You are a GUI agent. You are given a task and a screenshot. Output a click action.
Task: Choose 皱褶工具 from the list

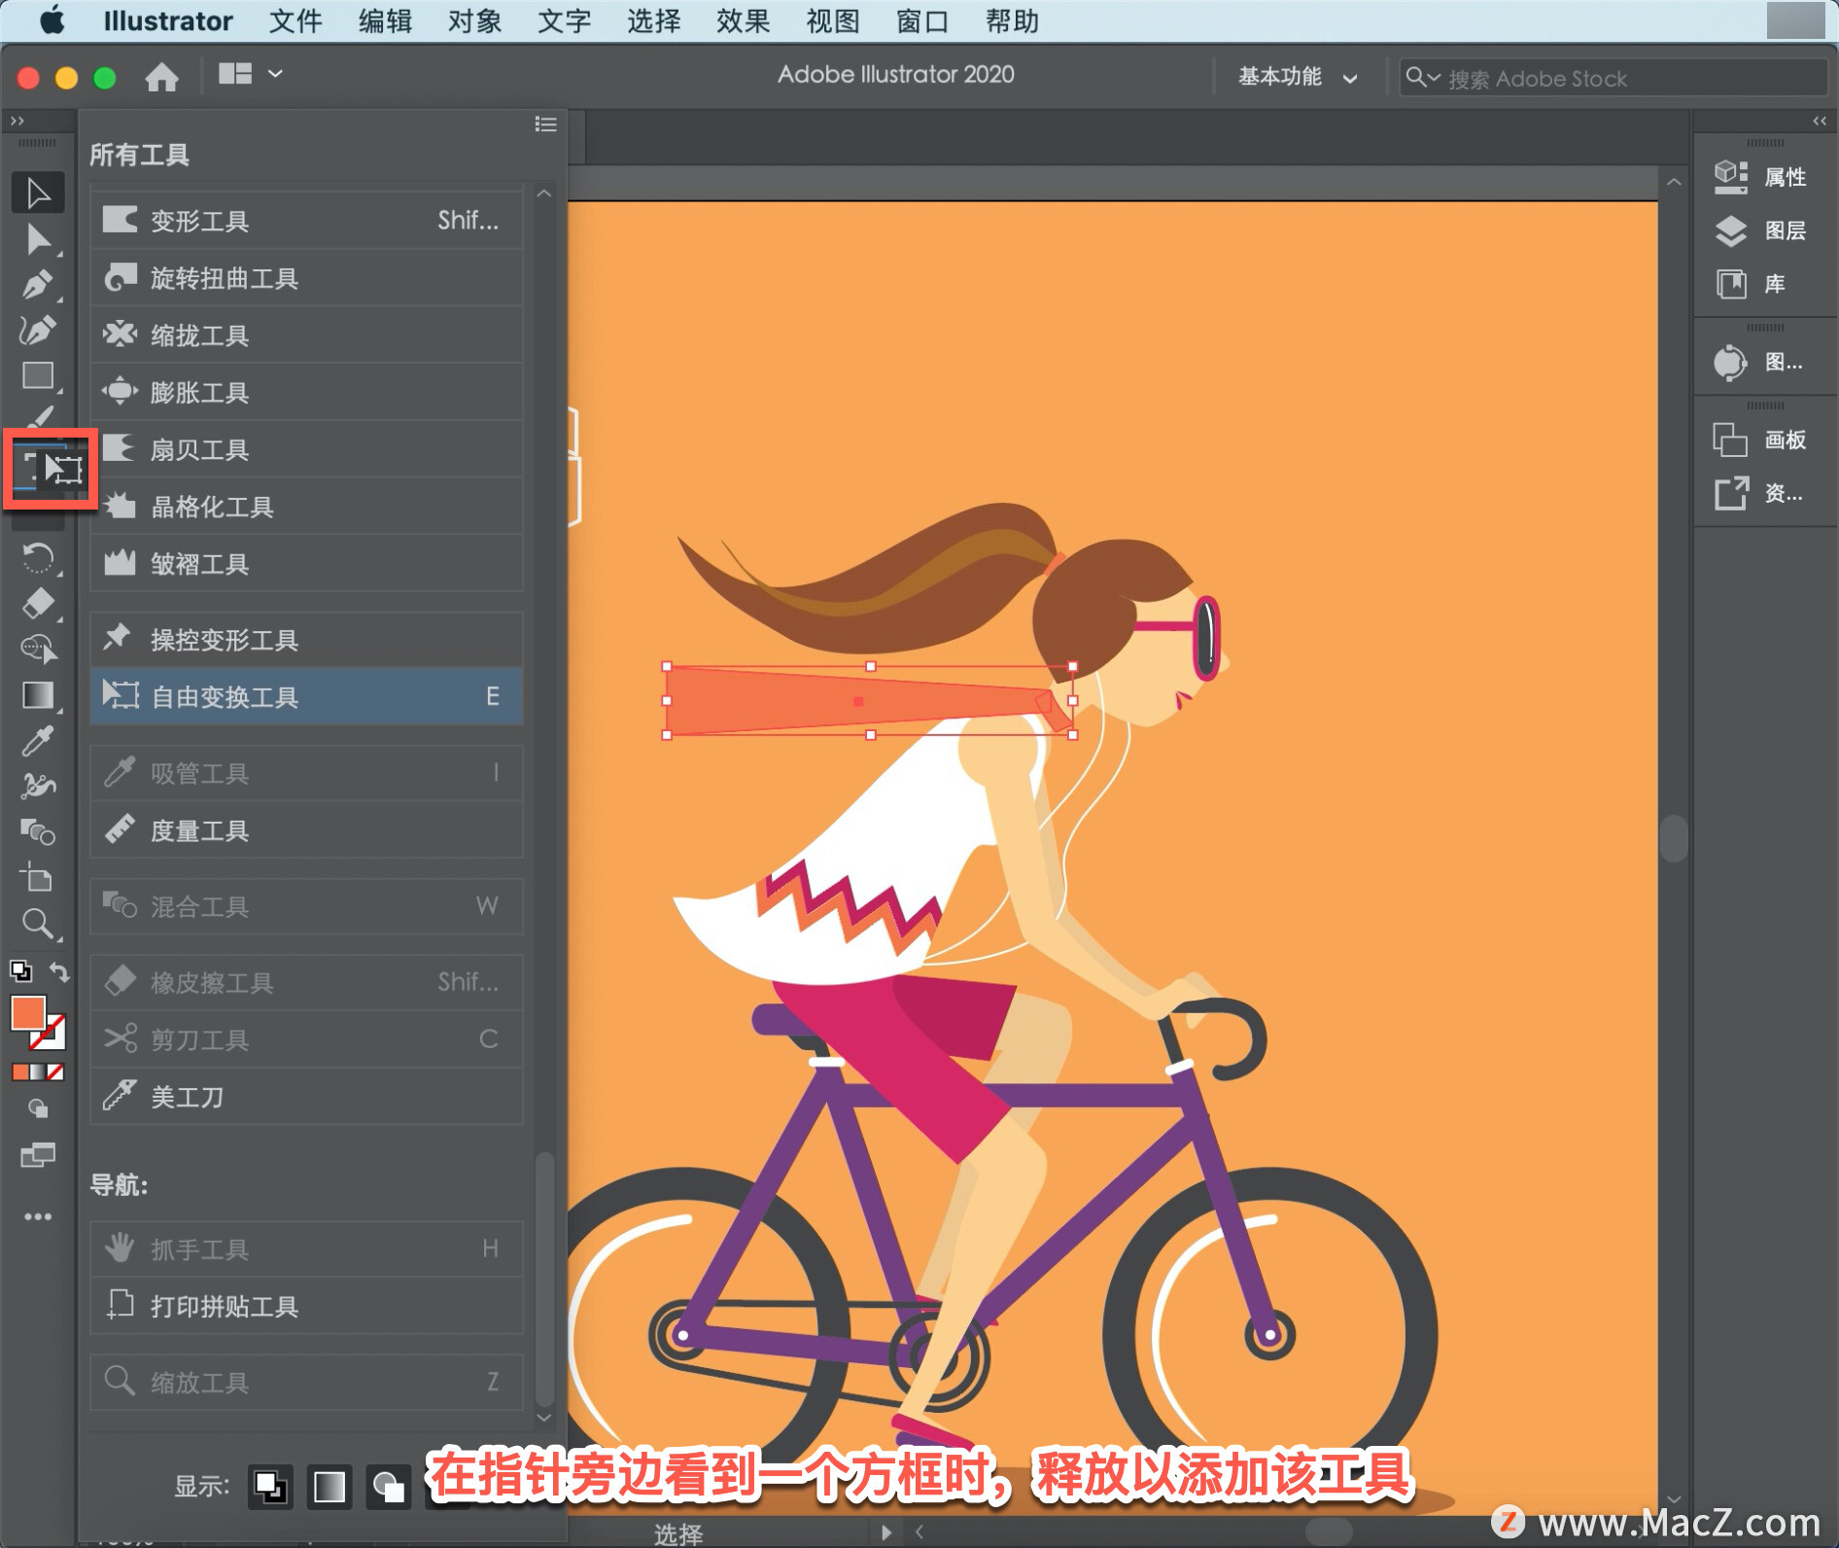coord(306,564)
